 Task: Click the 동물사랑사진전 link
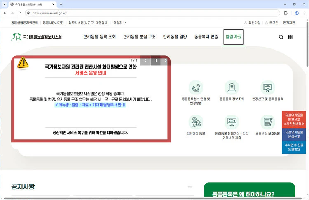coord(53,23)
